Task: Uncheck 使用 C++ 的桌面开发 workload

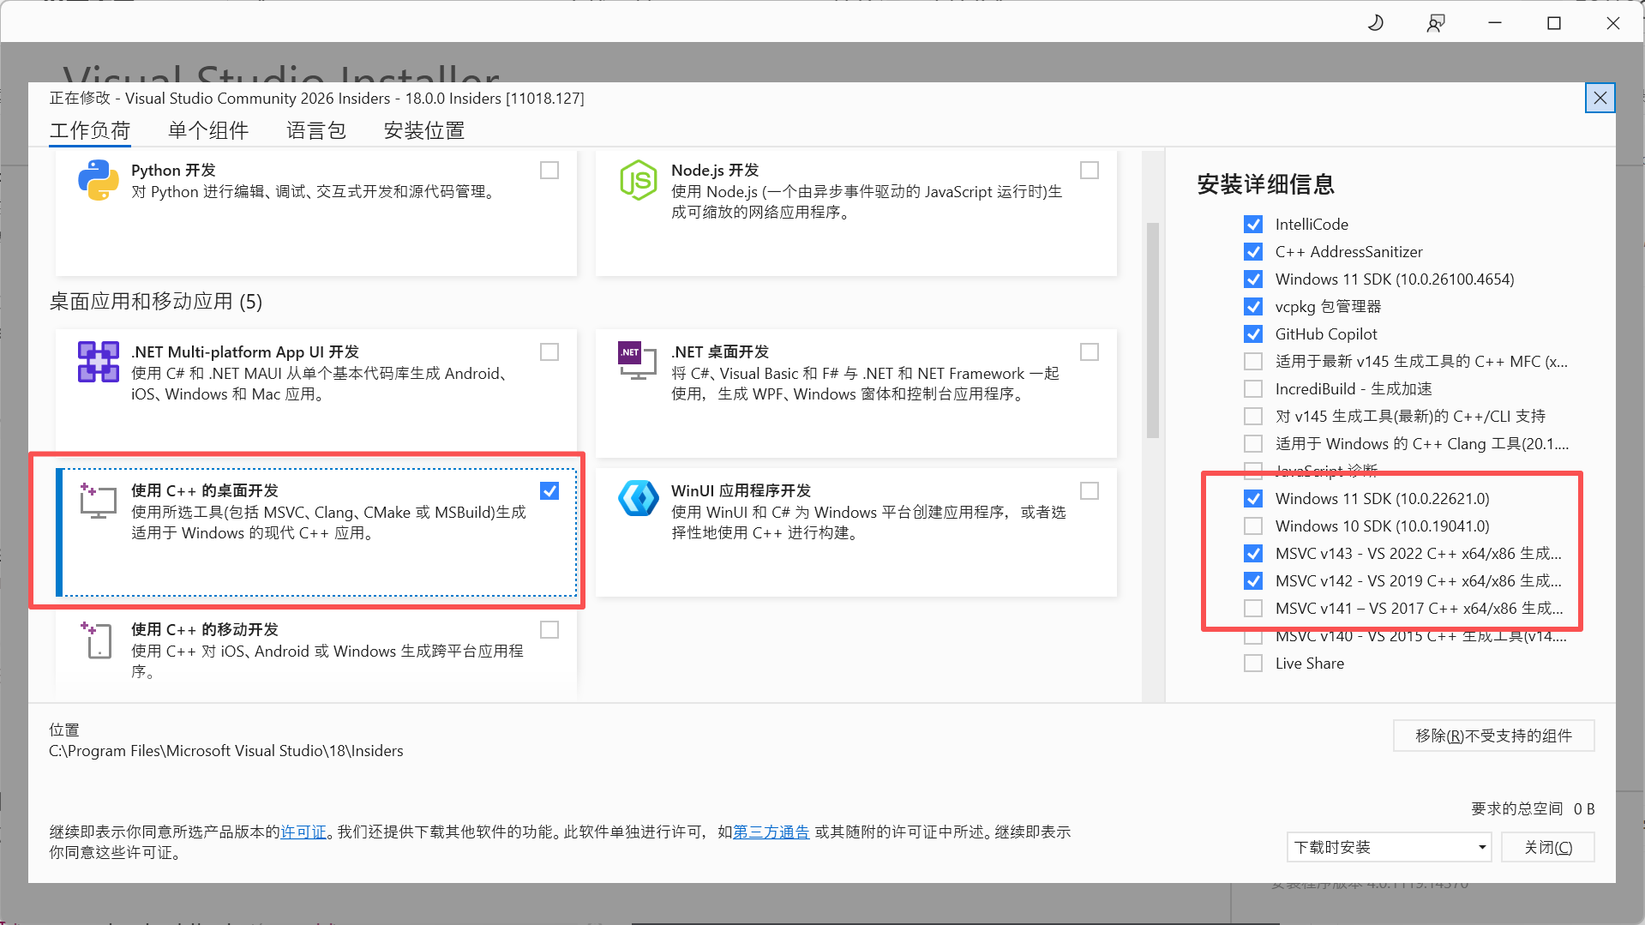Action: pos(549,491)
